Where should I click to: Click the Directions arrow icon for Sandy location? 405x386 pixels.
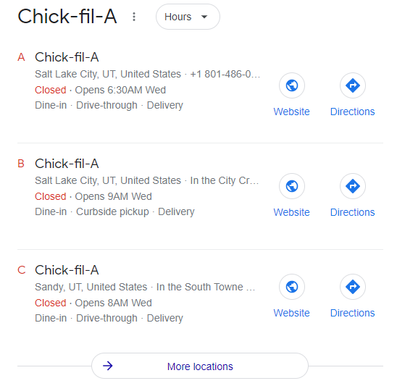tap(353, 287)
